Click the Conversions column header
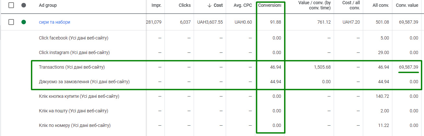Viewport: 424px width, 136px height. 270,6
